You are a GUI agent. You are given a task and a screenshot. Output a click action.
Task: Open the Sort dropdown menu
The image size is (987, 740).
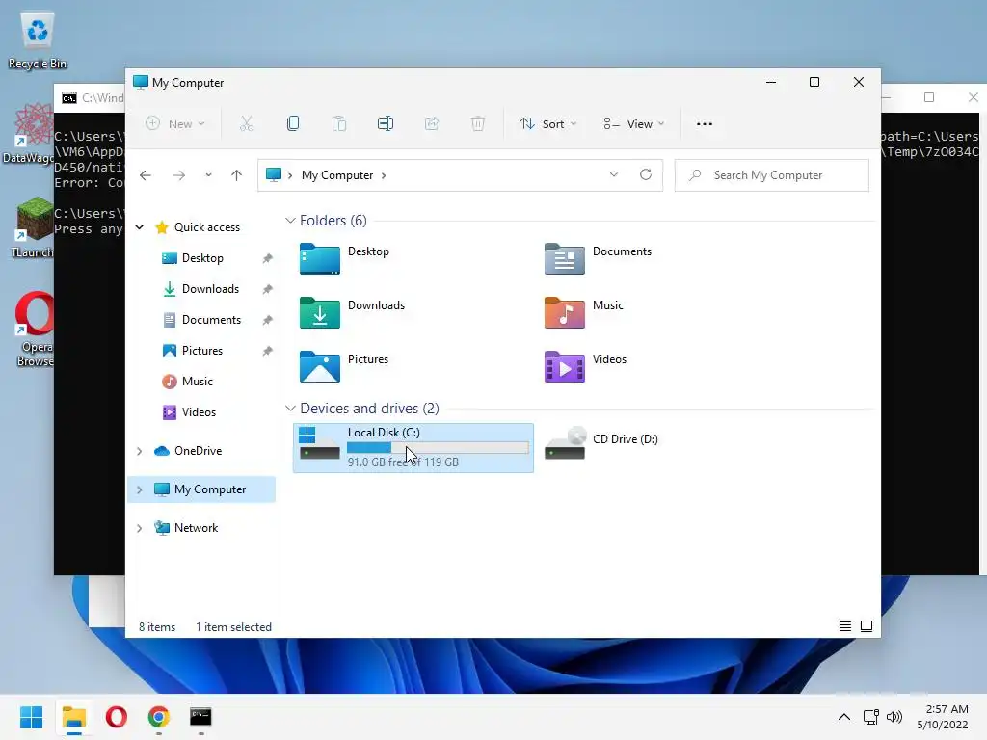tap(547, 124)
